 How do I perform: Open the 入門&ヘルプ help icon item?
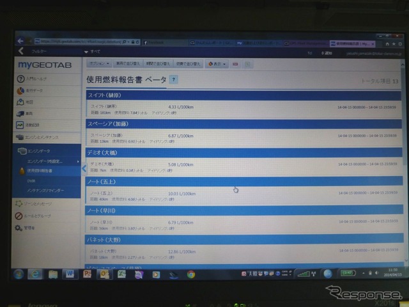(x=32, y=79)
